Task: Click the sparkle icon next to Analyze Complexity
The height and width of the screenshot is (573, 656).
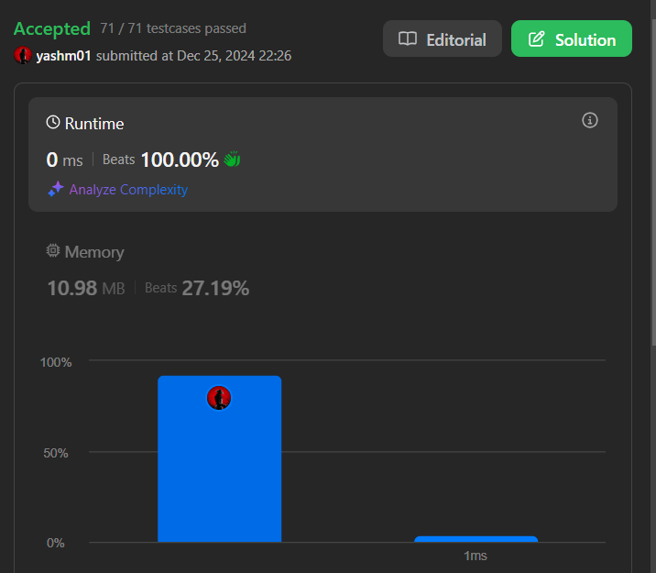Action: coord(56,189)
